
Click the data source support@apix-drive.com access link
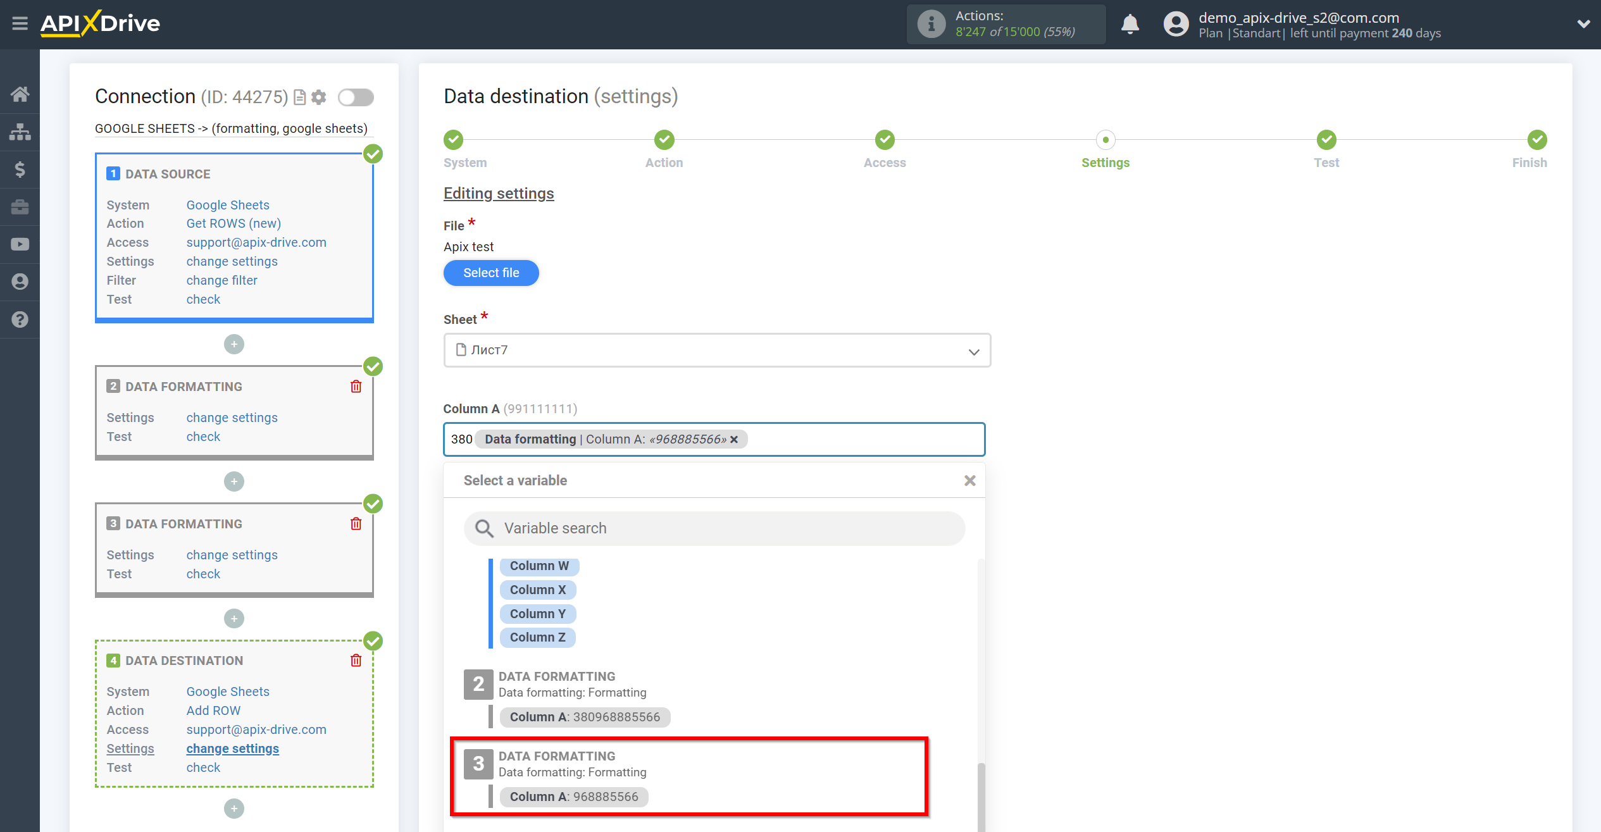tap(256, 242)
